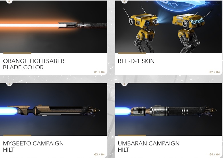
Task: Click the 03 / 04 card counter
Action: pos(100,155)
